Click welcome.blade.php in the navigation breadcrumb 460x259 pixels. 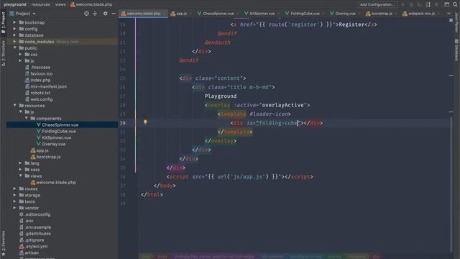coord(91,4)
